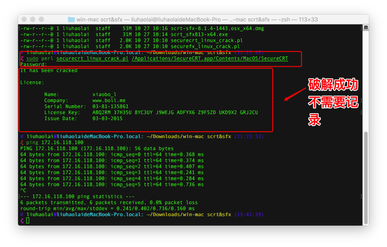Click the round-trip min/avg/max/stddev line
387x247 pixels.
pyautogui.click(x=107, y=208)
